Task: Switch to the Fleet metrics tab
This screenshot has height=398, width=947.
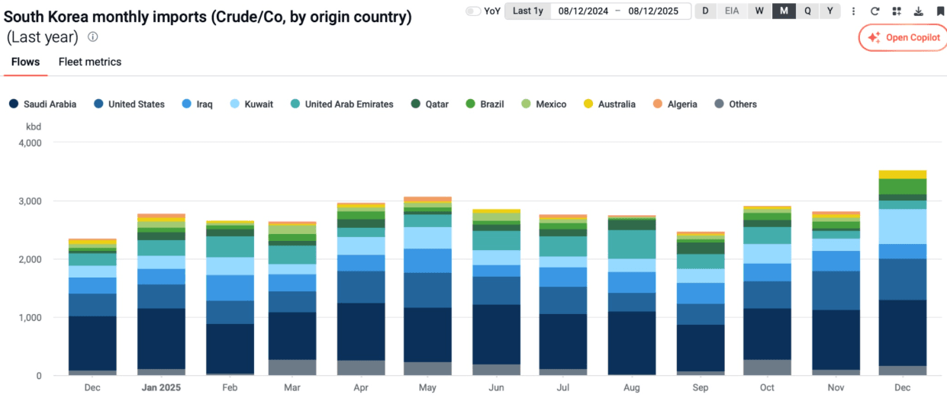Action: (x=90, y=62)
